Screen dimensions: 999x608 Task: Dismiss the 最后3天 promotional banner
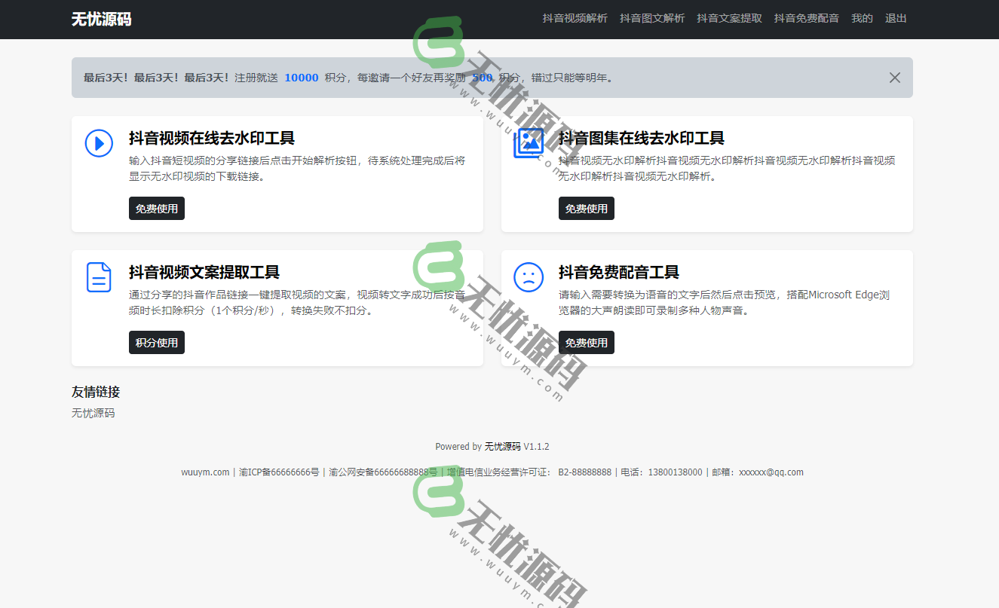894,77
